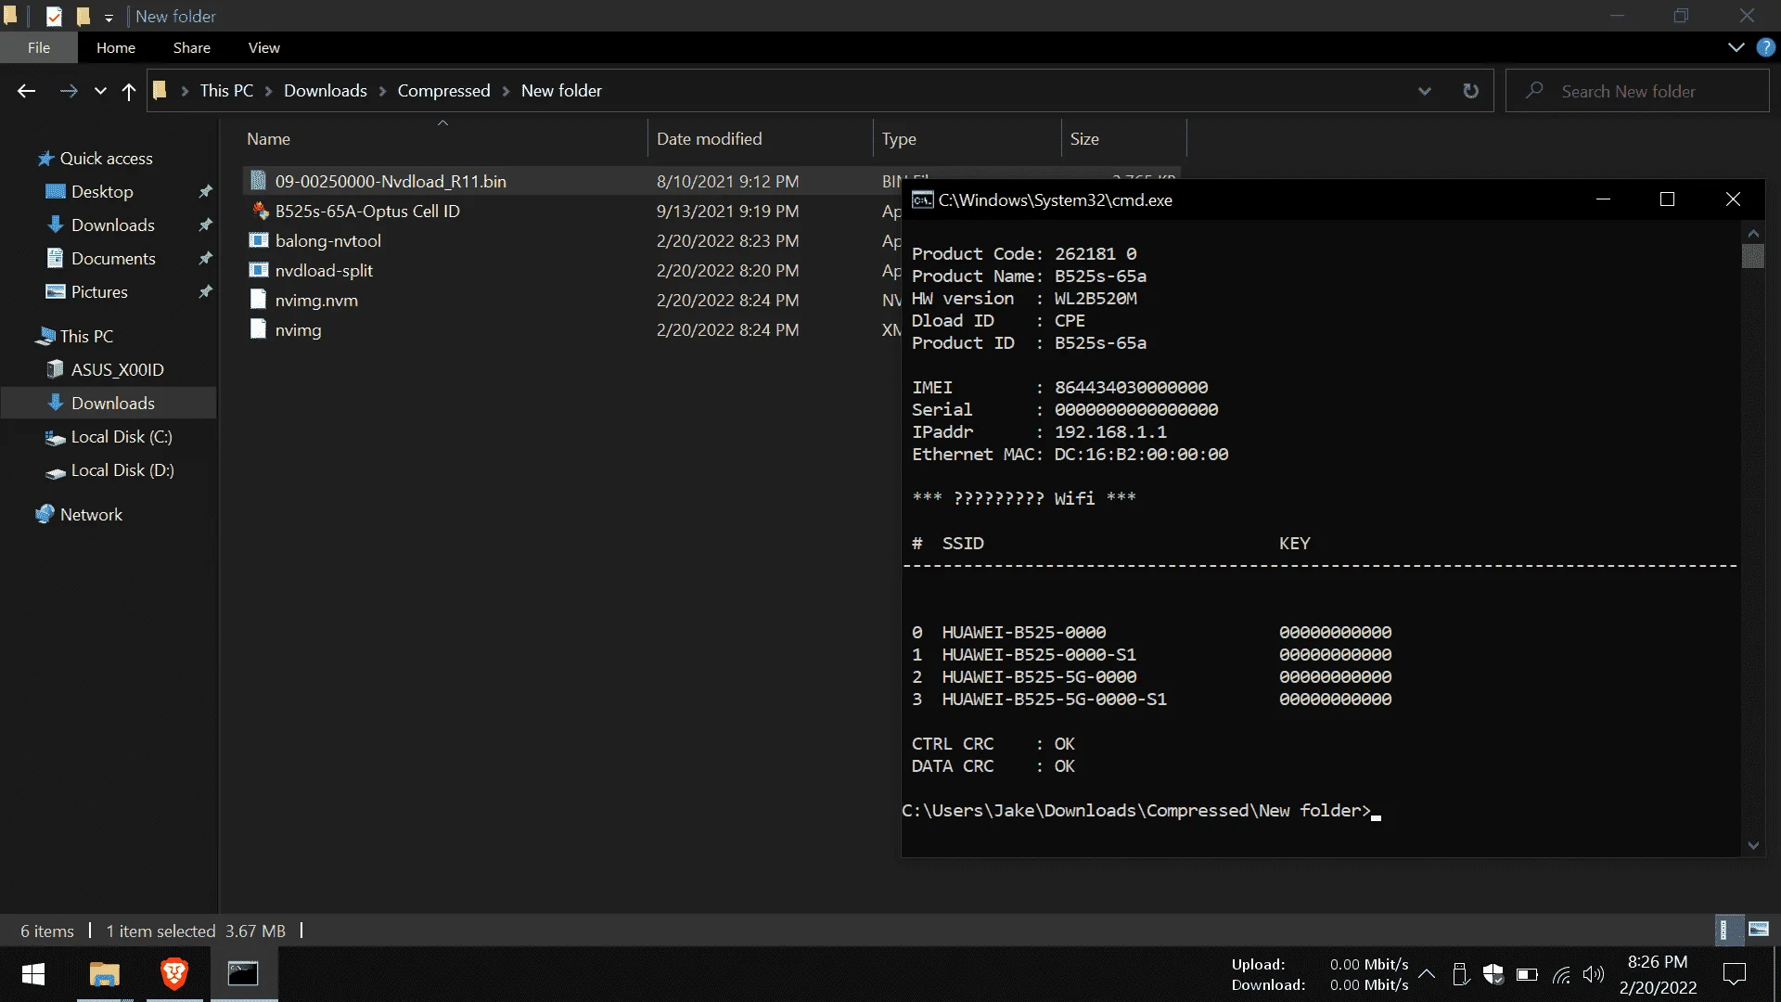Screen dimensions: 1781x1002
Task: Go up one folder level
Action: click(129, 91)
